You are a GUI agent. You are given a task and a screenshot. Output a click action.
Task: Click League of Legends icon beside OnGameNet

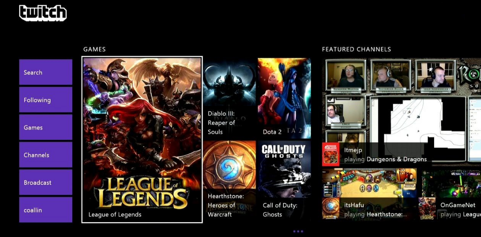tap(427, 208)
